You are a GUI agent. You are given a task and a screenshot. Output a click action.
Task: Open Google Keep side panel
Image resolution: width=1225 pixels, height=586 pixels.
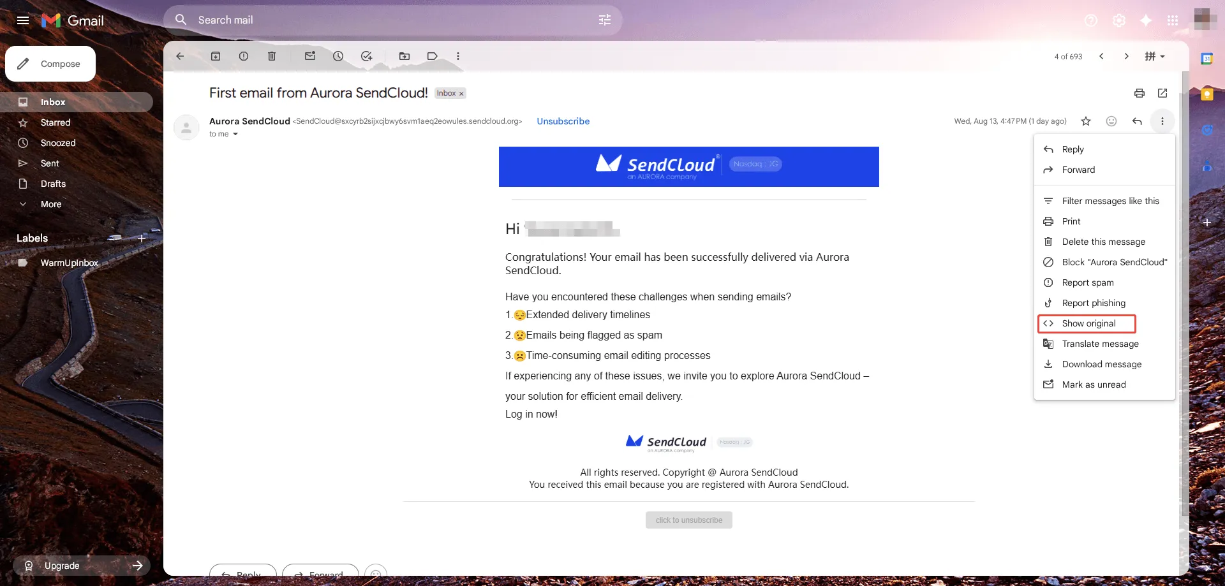(1207, 94)
